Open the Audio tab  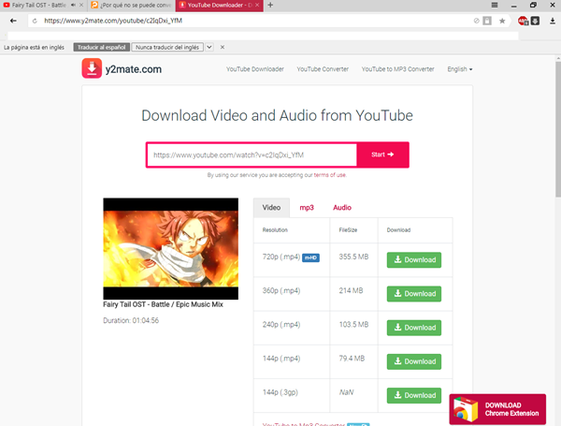(x=342, y=208)
